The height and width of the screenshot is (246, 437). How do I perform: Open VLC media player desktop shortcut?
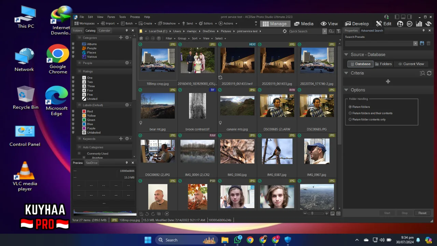point(25,176)
